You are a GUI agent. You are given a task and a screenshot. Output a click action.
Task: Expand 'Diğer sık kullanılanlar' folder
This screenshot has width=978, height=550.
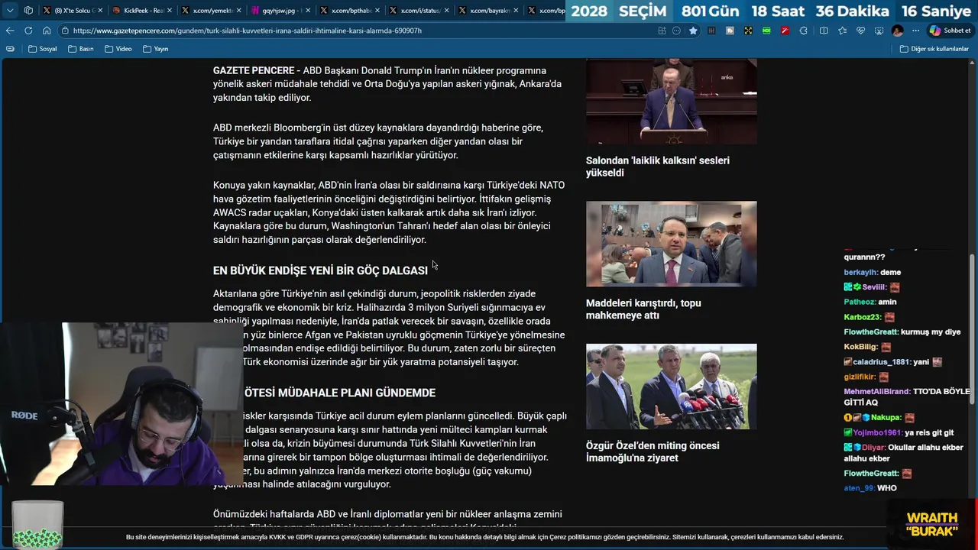[x=934, y=49]
